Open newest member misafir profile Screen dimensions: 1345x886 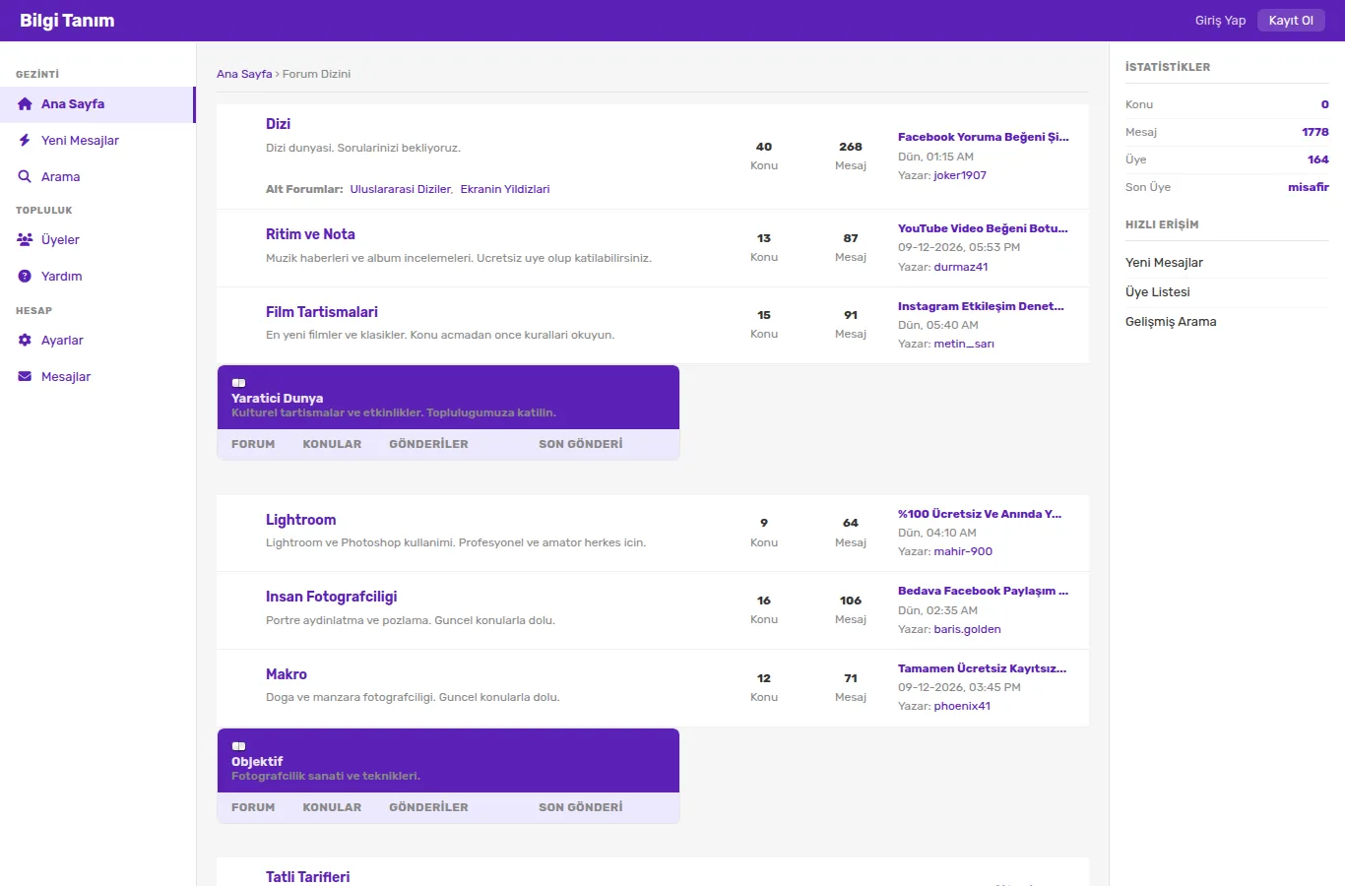1309,187
